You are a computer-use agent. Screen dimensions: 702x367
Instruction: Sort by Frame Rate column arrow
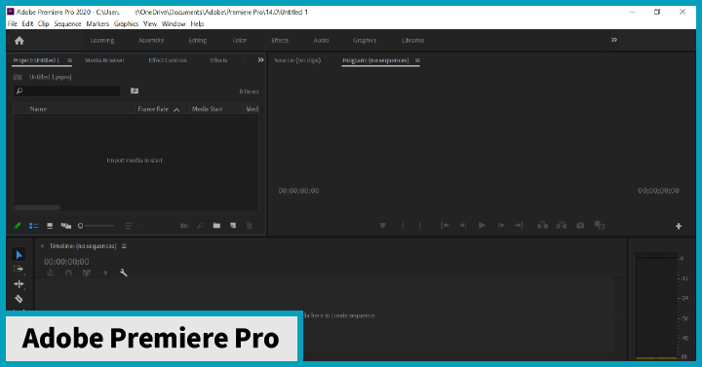tap(176, 110)
